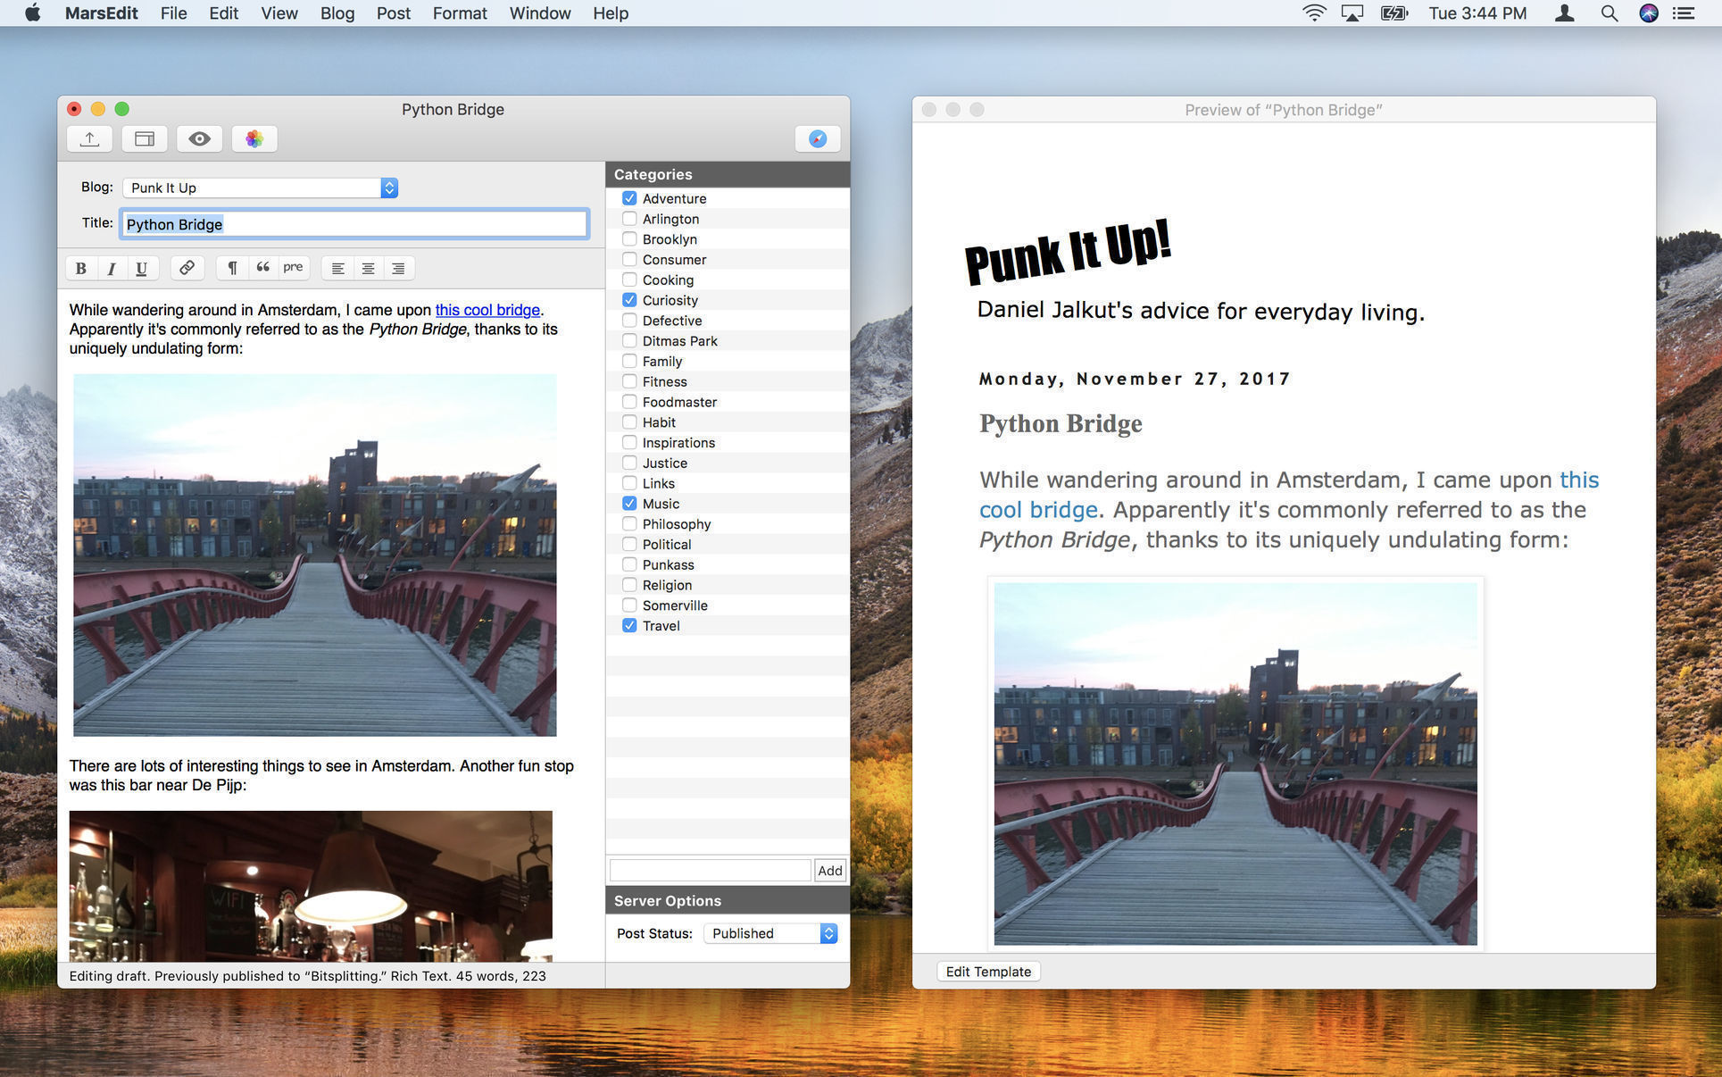Open macOS Spotlight search icon

click(1609, 13)
